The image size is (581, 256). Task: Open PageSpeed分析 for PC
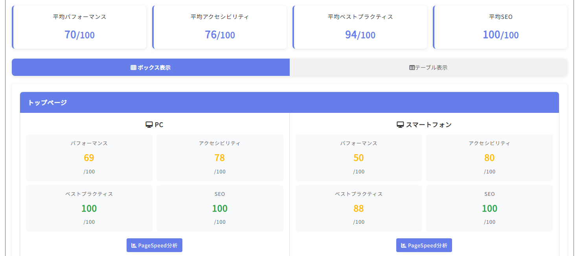point(154,245)
